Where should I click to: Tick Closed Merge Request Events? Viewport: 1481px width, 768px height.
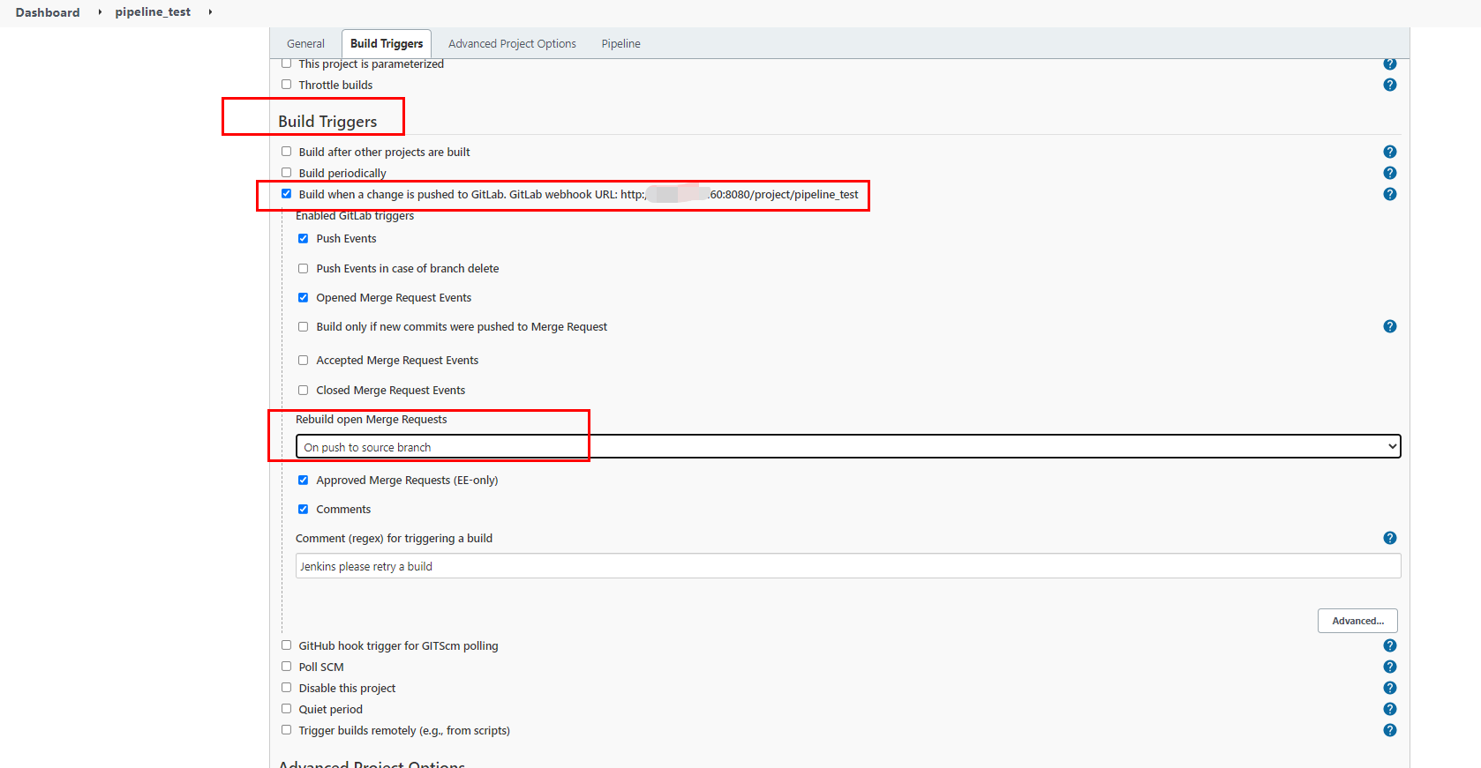pyautogui.click(x=303, y=390)
